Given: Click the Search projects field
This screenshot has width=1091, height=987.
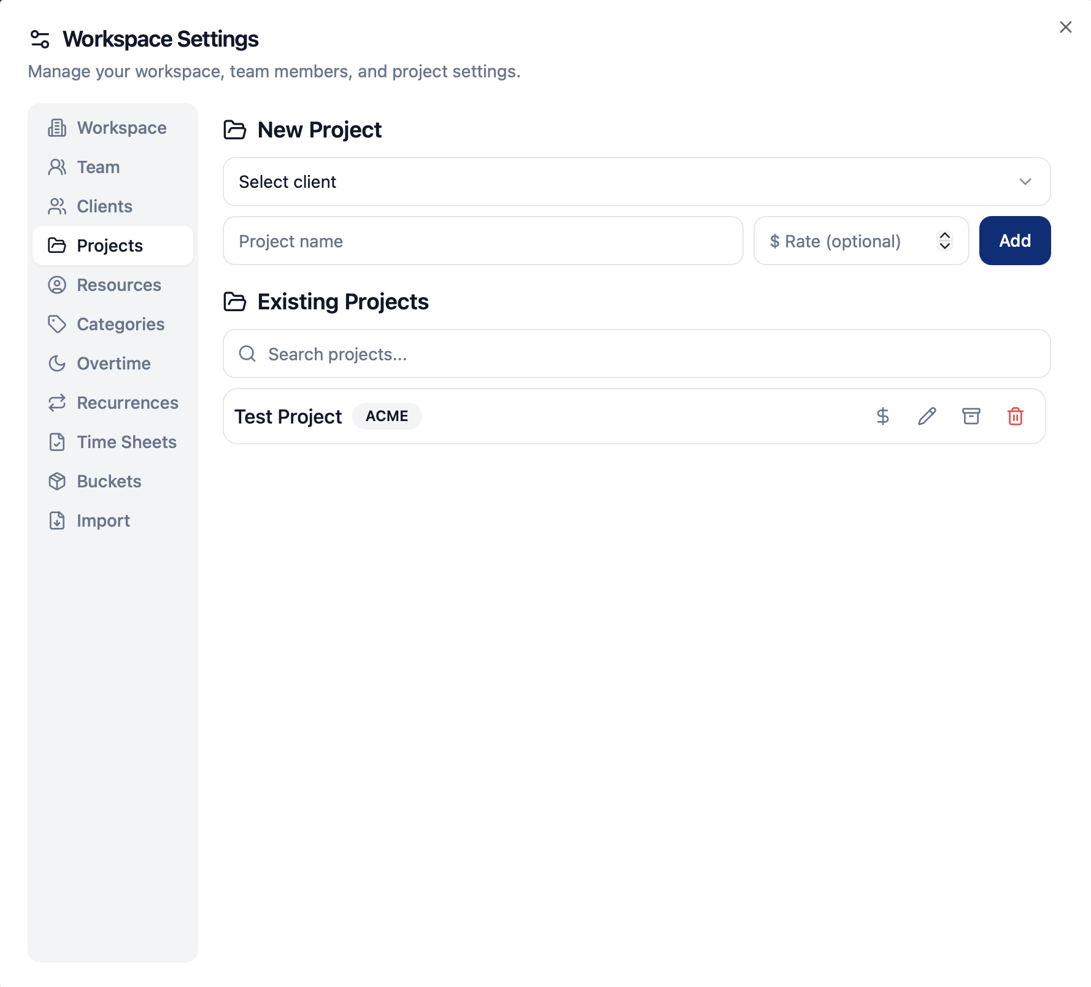Looking at the screenshot, I should pyautogui.click(x=636, y=354).
